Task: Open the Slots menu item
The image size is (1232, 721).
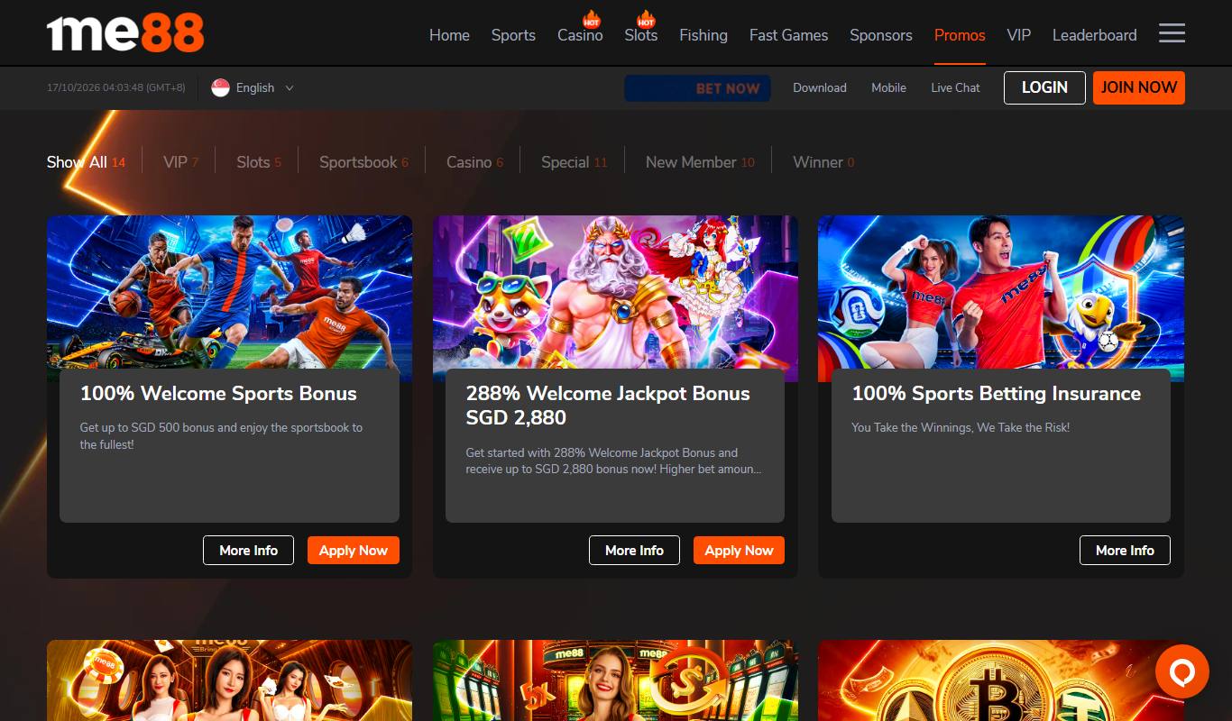Action: pyautogui.click(x=641, y=35)
